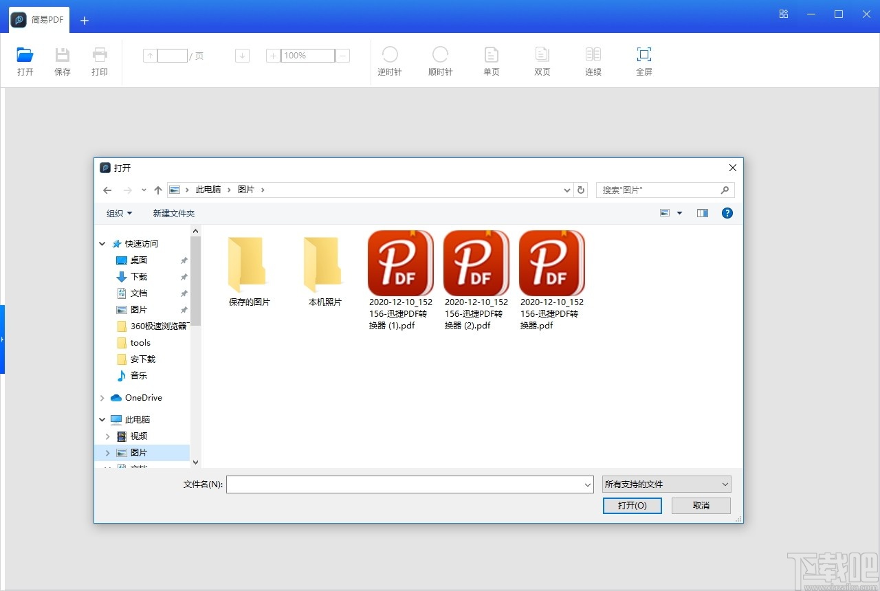The width and height of the screenshot is (880, 591).
Task: Click the 打开(O) button
Action: click(632, 506)
